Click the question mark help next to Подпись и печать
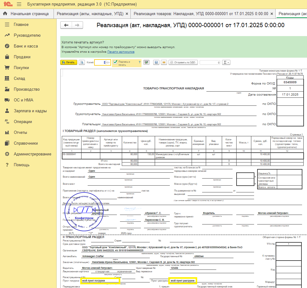This screenshot has height=288, width=307. coord(140,62)
